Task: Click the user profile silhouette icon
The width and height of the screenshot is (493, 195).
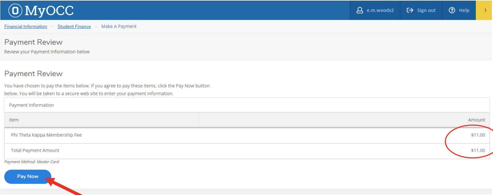Action: [x=360, y=10]
